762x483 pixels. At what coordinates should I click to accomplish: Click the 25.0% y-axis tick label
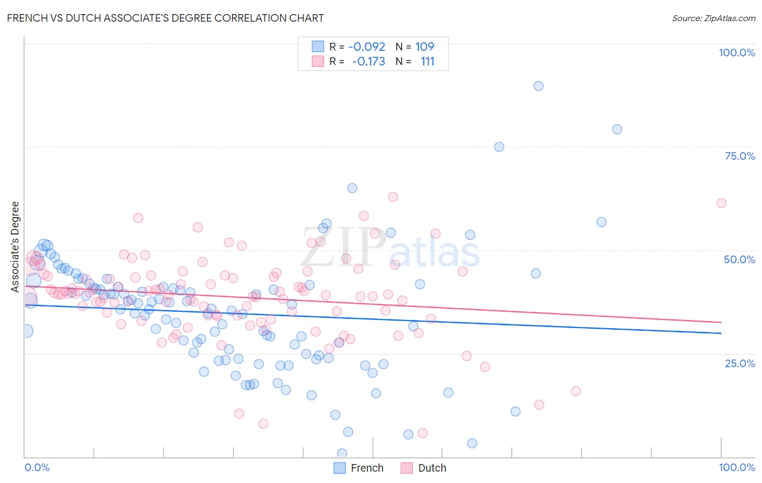(740, 363)
